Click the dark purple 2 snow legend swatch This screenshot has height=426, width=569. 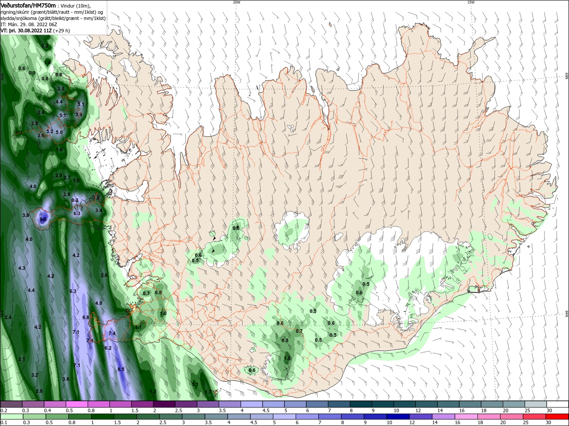164,404
